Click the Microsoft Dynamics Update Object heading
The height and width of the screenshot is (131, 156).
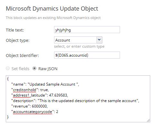click(x=52, y=9)
